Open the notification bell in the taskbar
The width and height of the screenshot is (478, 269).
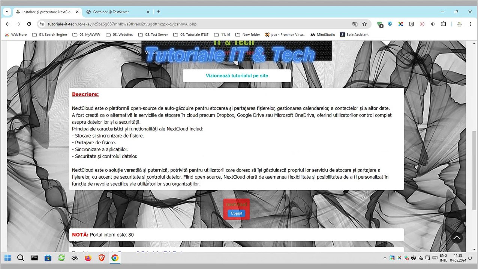pyautogui.click(x=470, y=258)
